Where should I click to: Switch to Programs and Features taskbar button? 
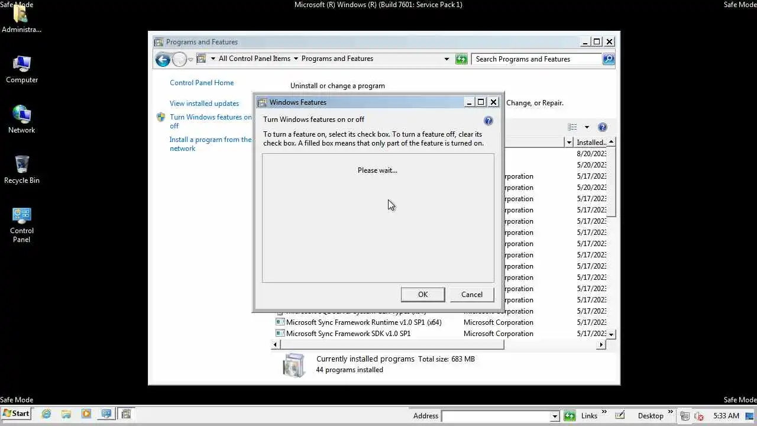tap(126, 414)
